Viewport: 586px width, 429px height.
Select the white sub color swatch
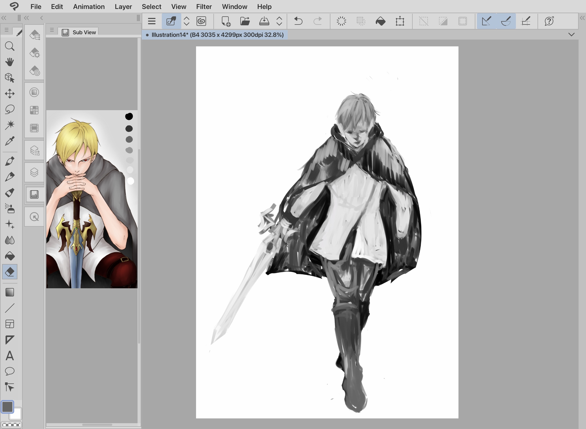point(16,414)
